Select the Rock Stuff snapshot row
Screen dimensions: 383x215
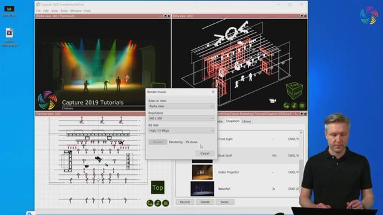click(x=238, y=155)
